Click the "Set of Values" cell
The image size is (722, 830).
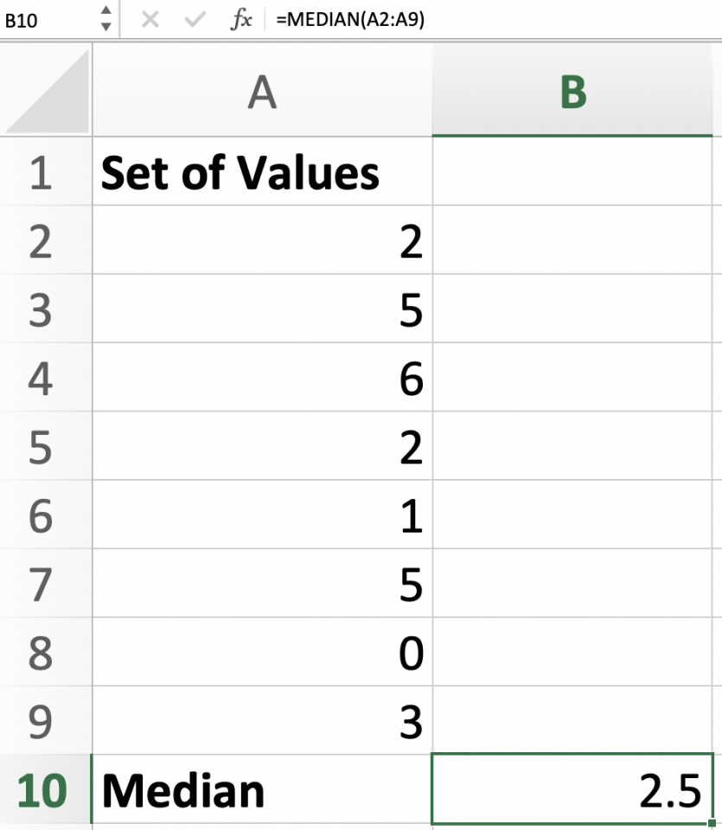(x=262, y=172)
